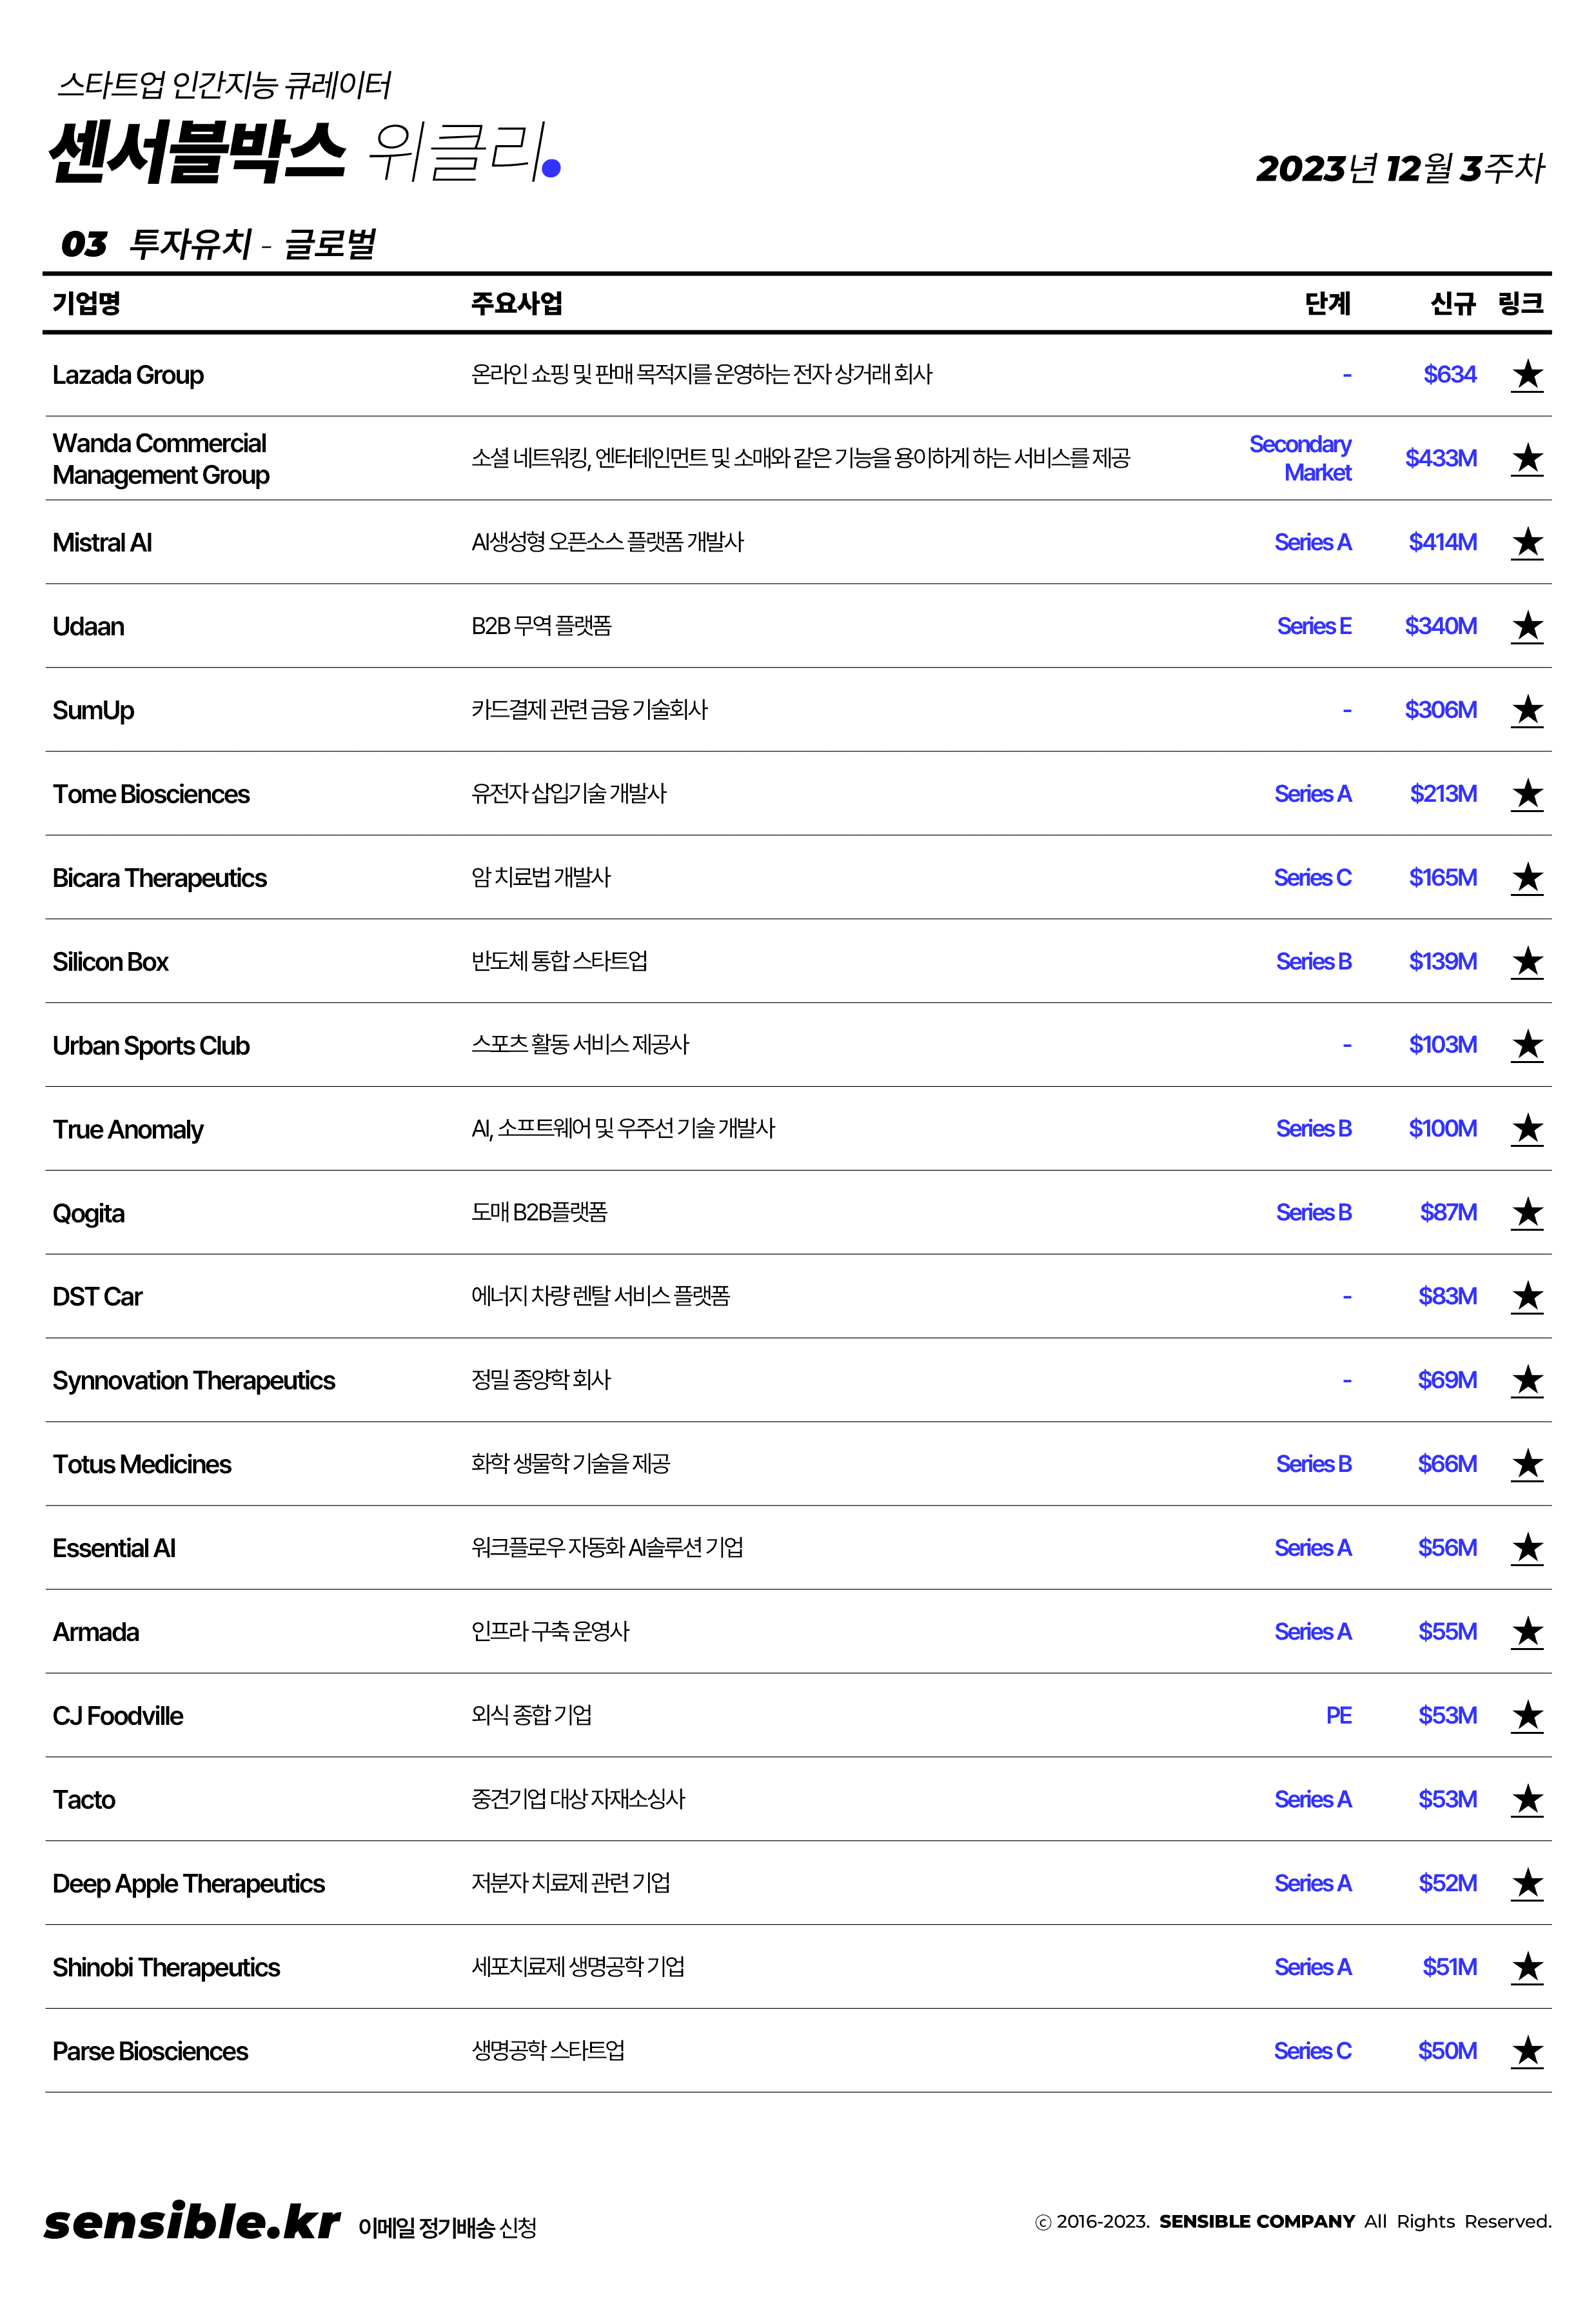Open the star link for Essential AI

click(x=1526, y=1549)
